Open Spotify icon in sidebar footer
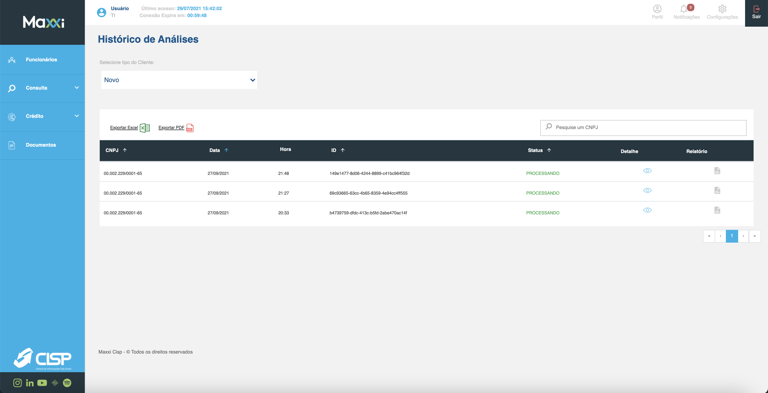The width and height of the screenshot is (768, 393). point(67,383)
